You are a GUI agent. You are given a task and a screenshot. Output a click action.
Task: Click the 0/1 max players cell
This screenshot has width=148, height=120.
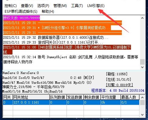coord(130,102)
